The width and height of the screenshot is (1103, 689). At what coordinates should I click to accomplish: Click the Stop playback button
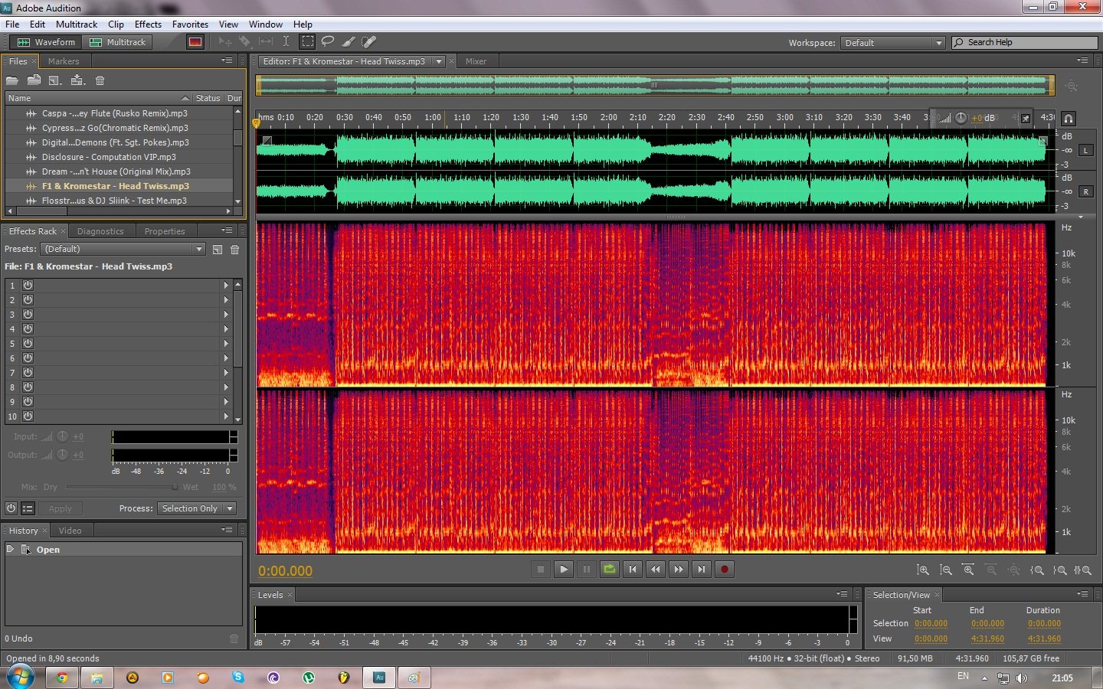[x=541, y=570]
